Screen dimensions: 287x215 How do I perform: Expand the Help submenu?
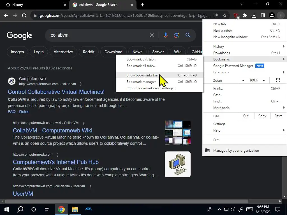point(244,130)
